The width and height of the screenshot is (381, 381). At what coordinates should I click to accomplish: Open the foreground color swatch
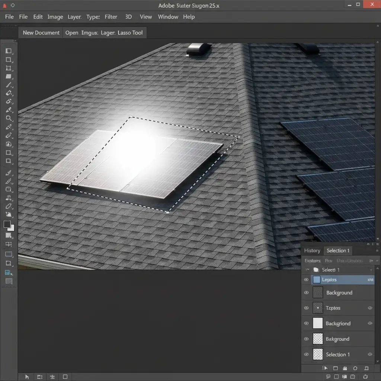[x=7, y=224]
